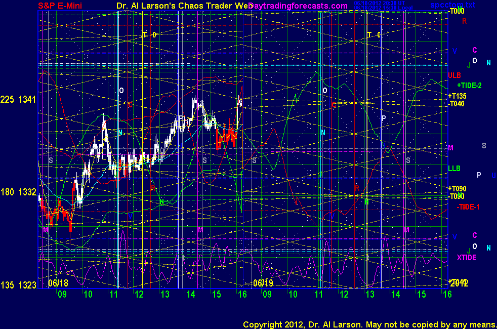Click the '-T045' level label
This screenshot has width=497, height=329.
tap(456, 104)
